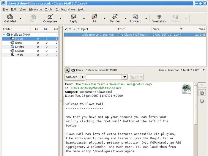
Task: Click the blank page icon in message sidebar
Action: click(202, 101)
